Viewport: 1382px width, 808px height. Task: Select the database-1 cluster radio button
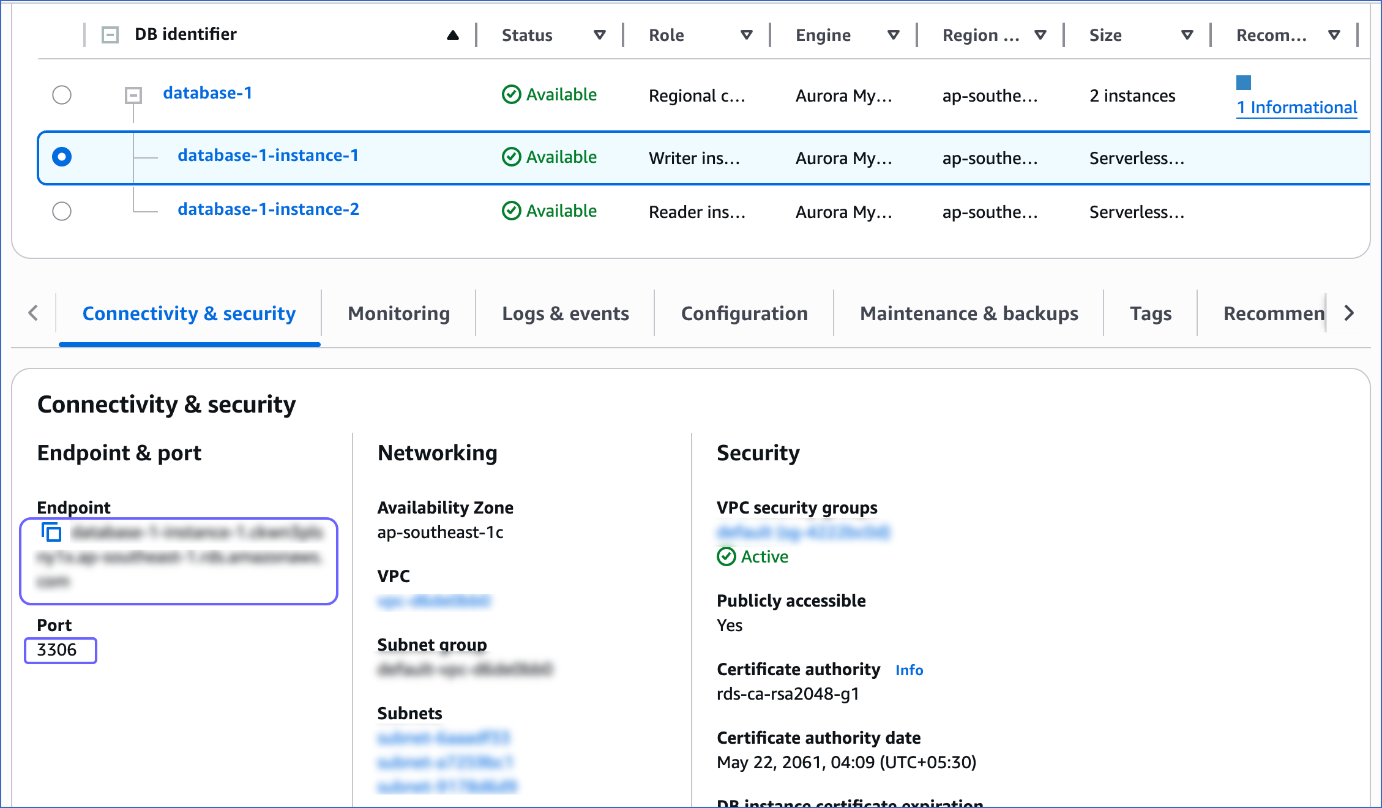[62, 95]
